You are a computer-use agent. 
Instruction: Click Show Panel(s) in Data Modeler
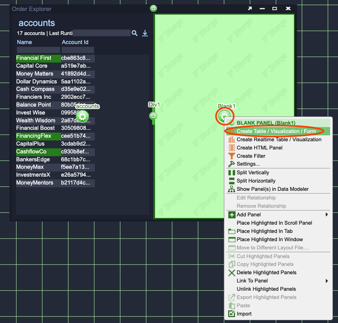pos(272,189)
